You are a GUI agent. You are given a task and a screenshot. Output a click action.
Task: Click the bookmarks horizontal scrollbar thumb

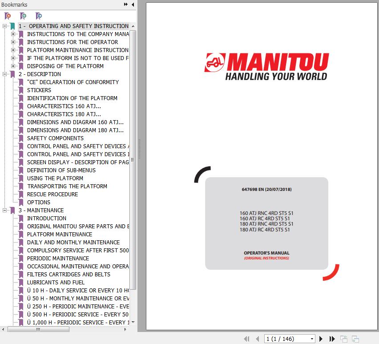tap(38, 329)
